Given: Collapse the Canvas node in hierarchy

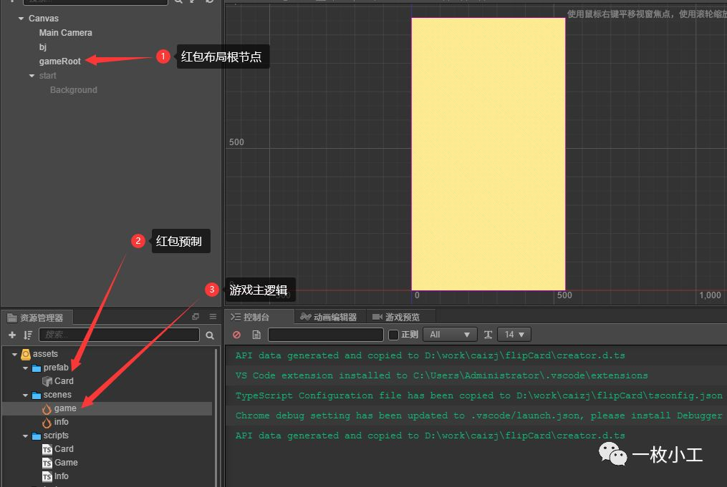Looking at the screenshot, I should click(21, 19).
